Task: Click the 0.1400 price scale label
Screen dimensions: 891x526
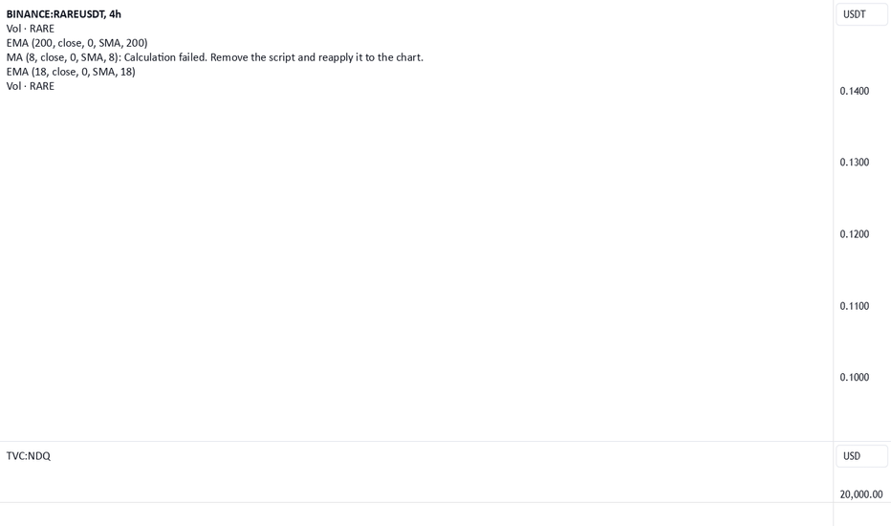Action: pos(854,91)
